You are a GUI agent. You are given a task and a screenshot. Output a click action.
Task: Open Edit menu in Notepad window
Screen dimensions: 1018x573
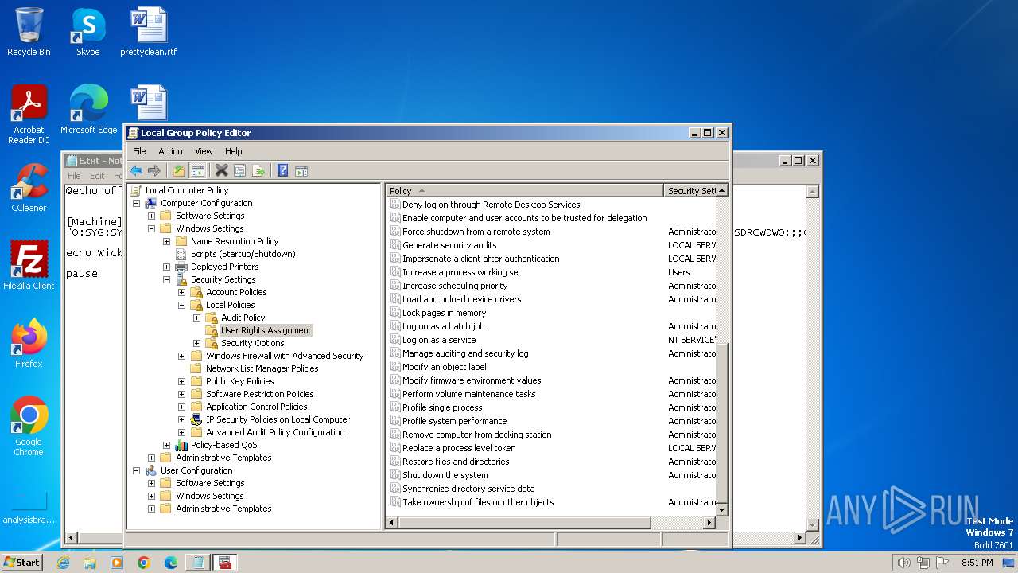pyautogui.click(x=97, y=176)
